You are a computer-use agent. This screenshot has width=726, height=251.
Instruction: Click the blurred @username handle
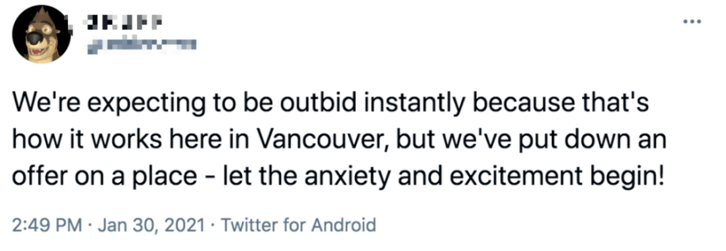(x=141, y=45)
